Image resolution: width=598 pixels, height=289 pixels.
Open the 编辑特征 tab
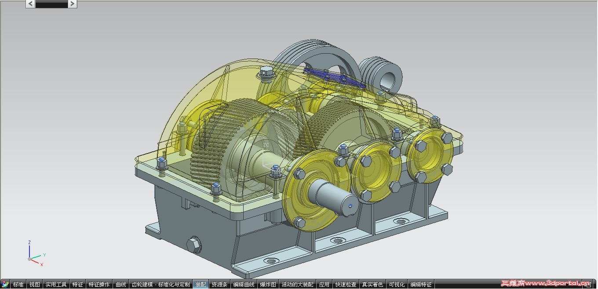pyautogui.click(x=421, y=285)
